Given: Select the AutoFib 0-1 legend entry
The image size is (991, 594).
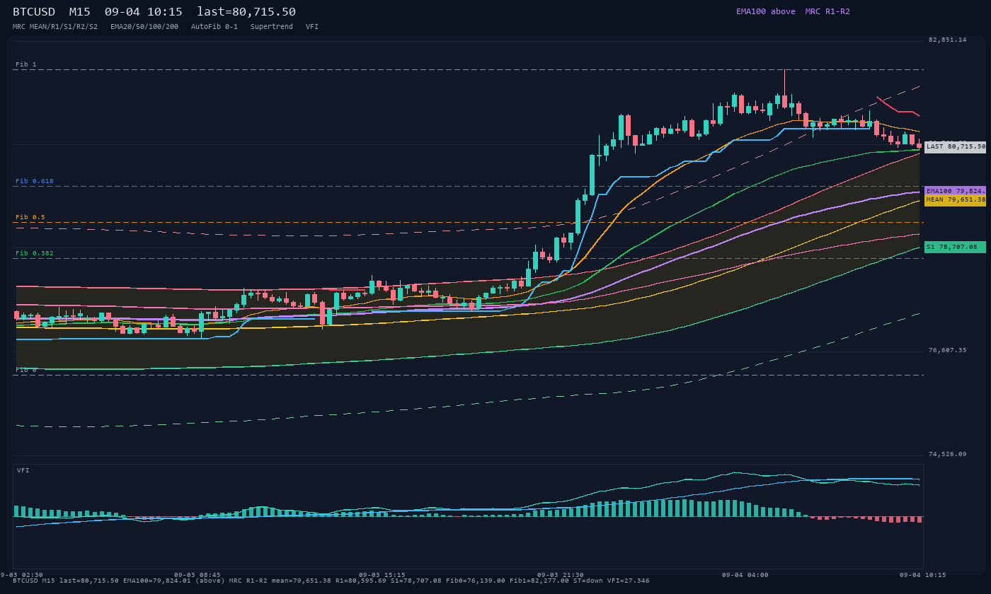Looking at the screenshot, I should (214, 27).
